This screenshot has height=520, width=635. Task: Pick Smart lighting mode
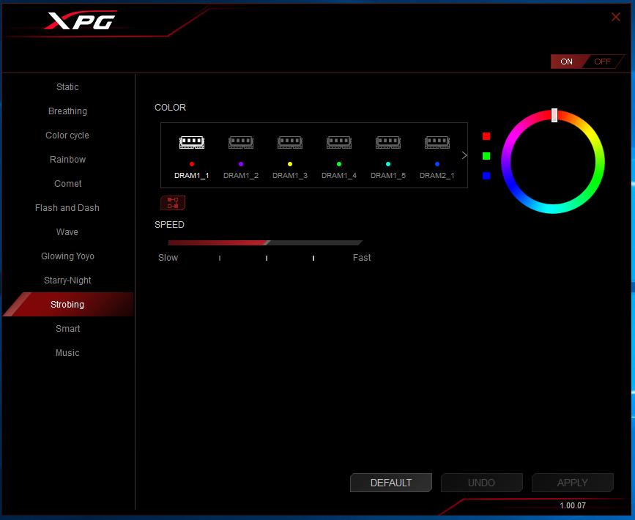pyautogui.click(x=67, y=328)
